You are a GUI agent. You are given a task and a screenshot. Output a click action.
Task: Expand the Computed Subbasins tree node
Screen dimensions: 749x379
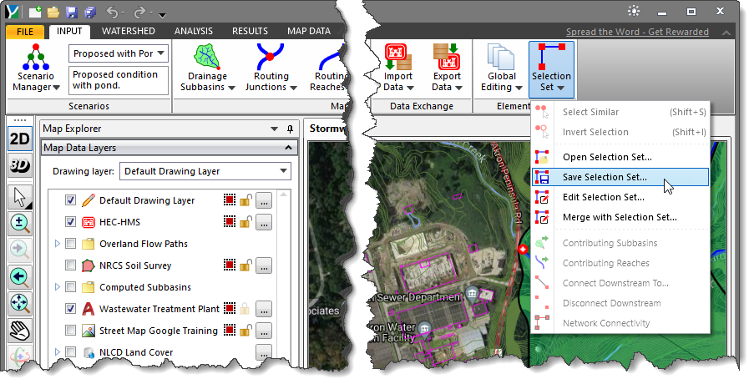58,287
